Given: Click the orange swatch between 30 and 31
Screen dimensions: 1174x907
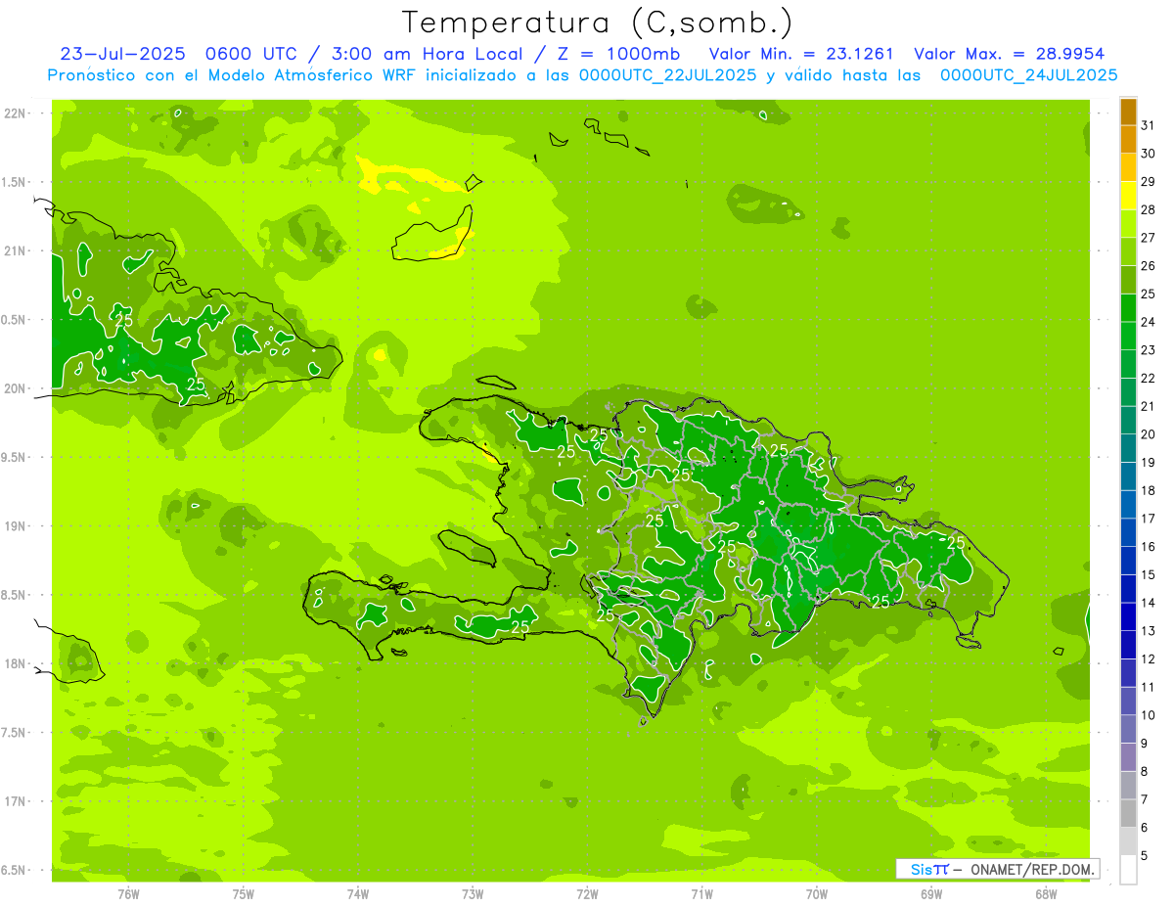Looking at the screenshot, I should click(1128, 140).
